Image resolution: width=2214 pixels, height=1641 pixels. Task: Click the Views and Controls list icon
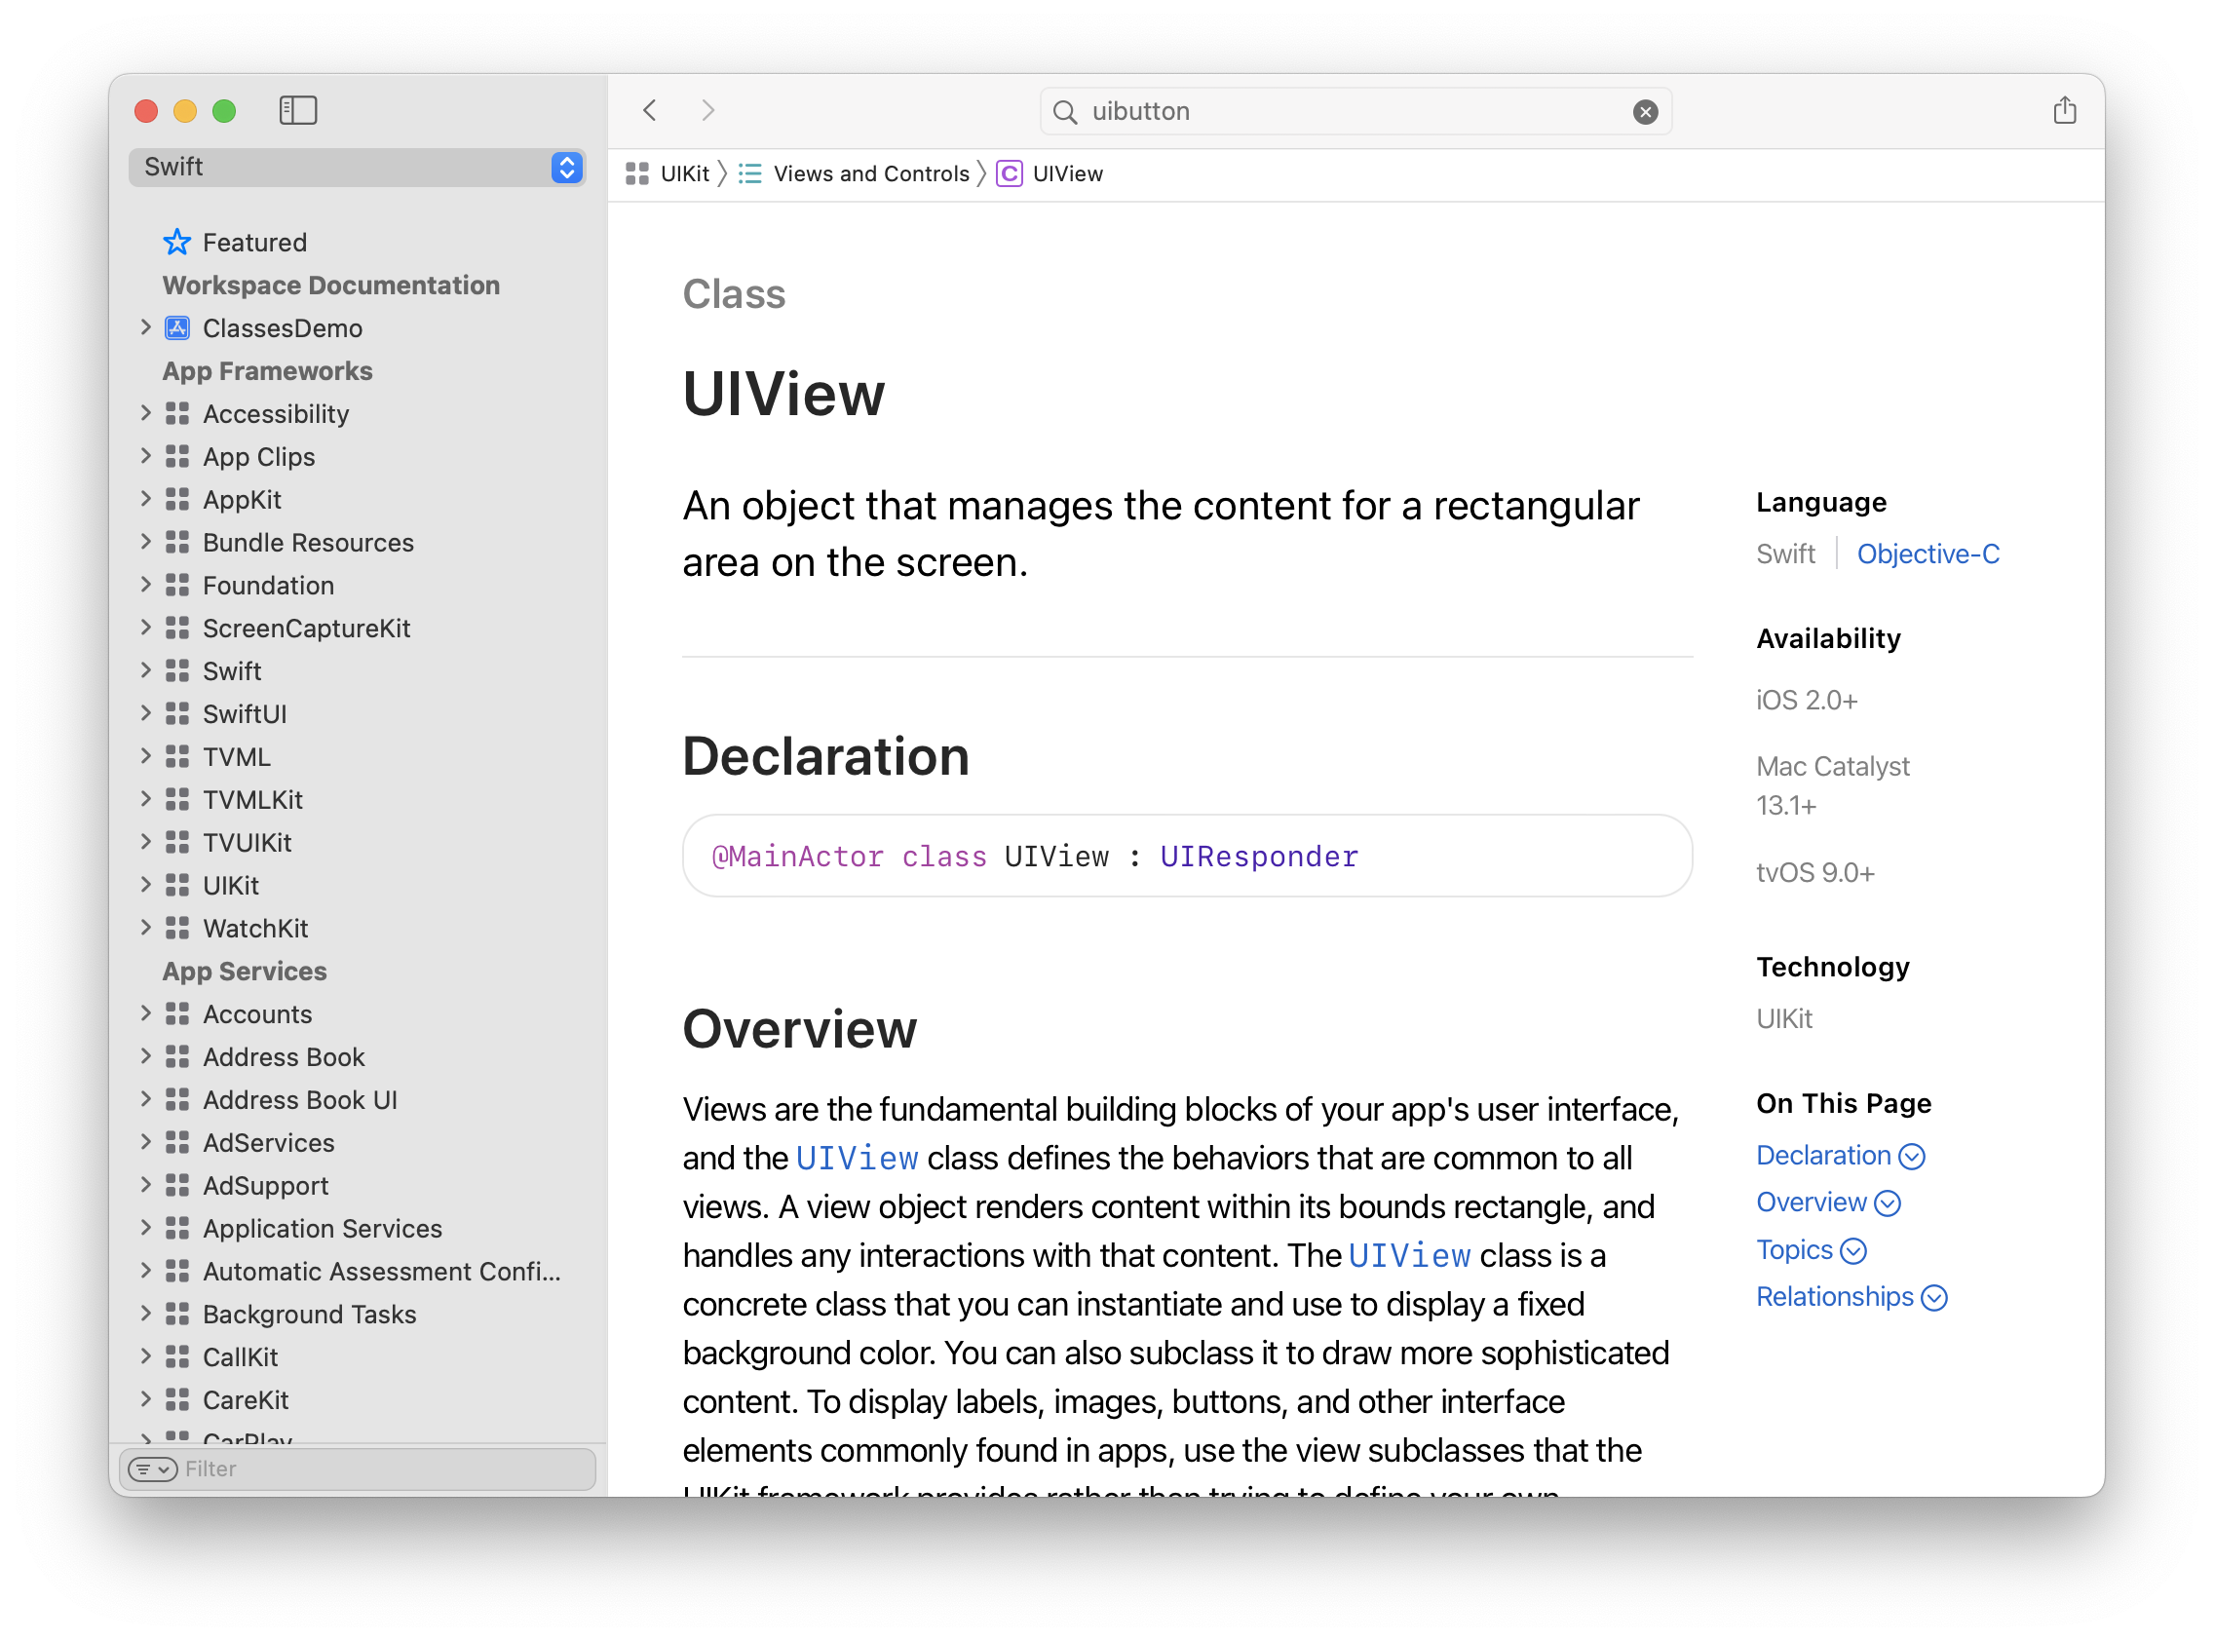point(750,173)
